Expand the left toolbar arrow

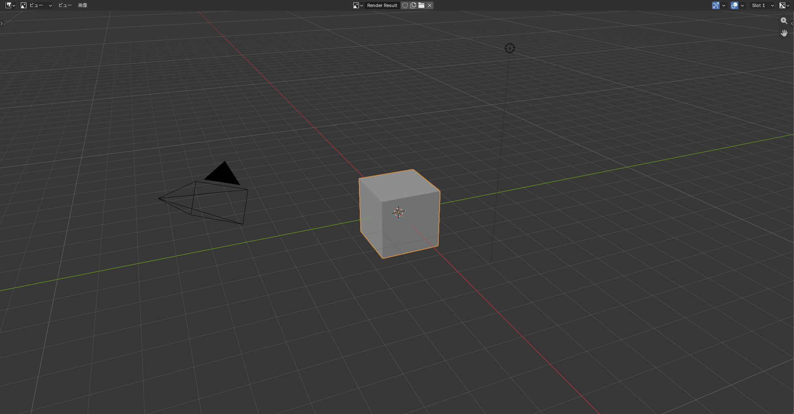pyautogui.click(x=2, y=24)
